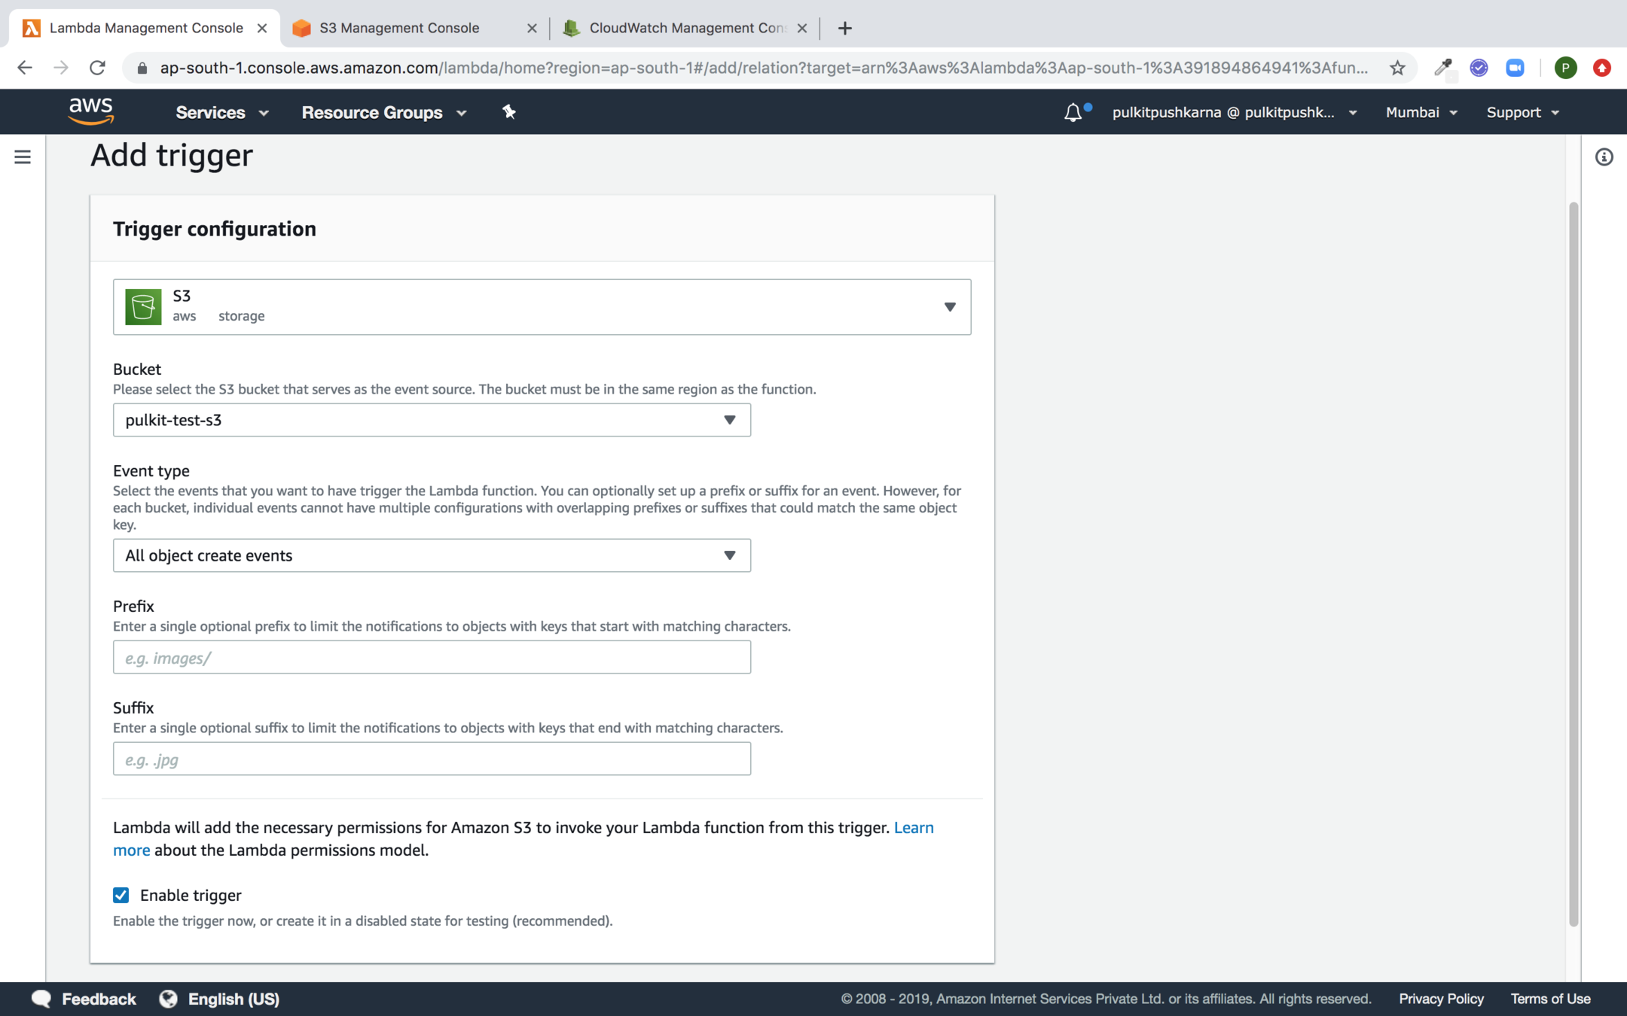
Task: Click the page vertical scrollbar
Action: pyautogui.click(x=1573, y=564)
